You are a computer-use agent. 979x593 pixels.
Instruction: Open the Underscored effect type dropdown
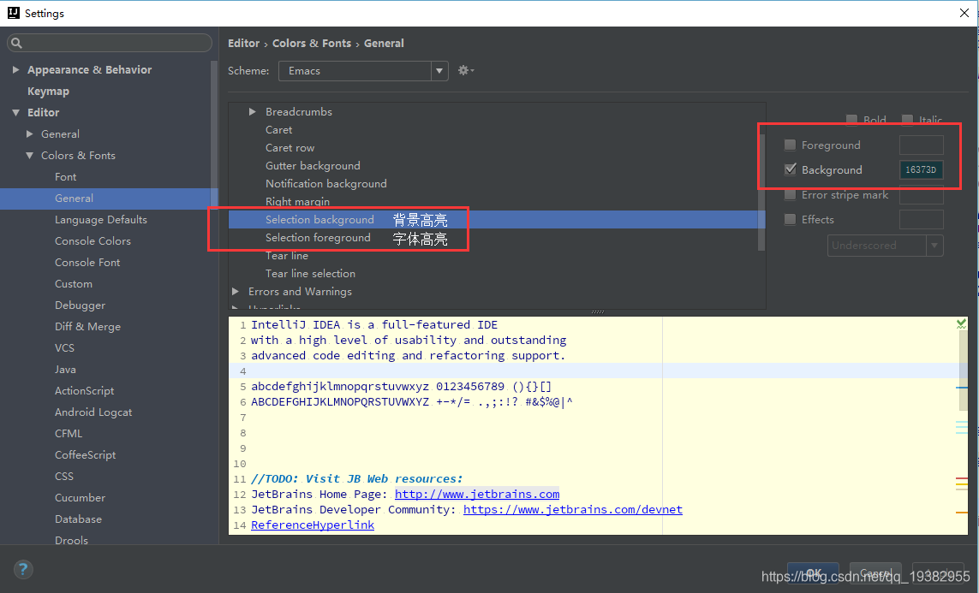[885, 245]
